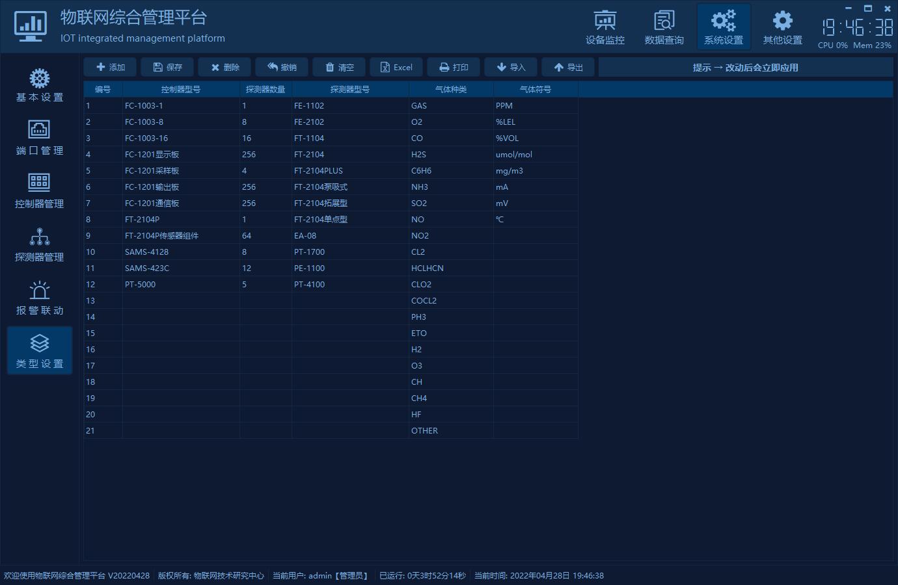This screenshot has width=898, height=585.
Task: Go to 基本设置 in the sidebar
Action: pos(40,85)
